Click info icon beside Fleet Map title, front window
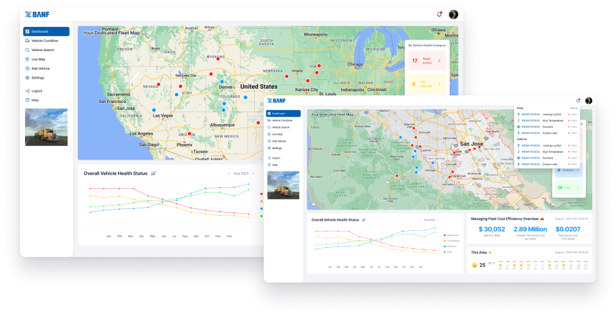Image resolution: width=616 pixels, height=315 pixels. point(356,115)
